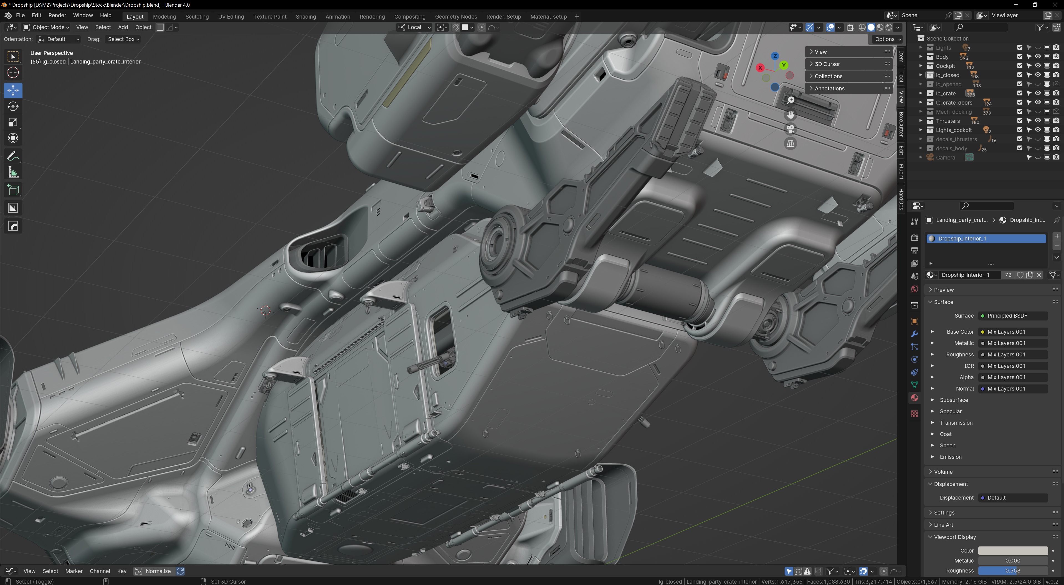
Task: Open the Drag Select Box dropdown
Action: pyautogui.click(x=123, y=39)
